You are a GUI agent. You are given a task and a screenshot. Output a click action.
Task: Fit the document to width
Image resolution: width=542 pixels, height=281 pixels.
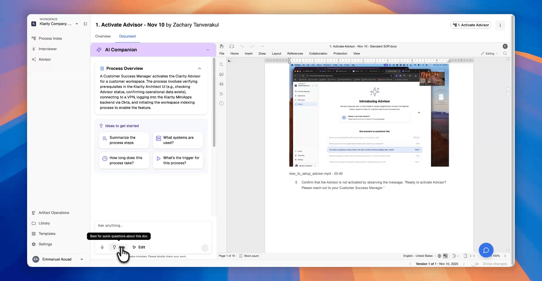472,256
